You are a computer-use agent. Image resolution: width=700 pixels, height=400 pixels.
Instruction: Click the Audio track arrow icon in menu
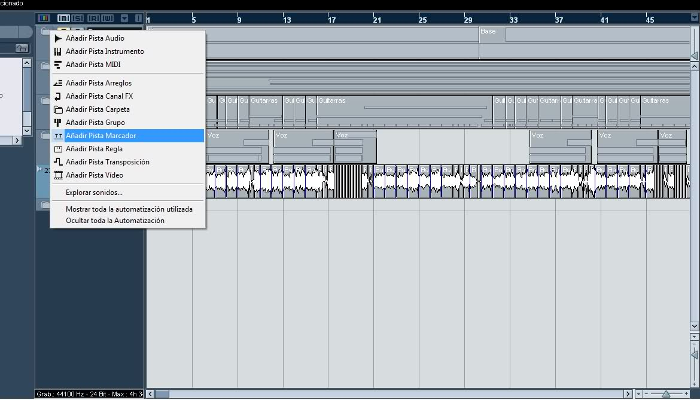(58, 38)
